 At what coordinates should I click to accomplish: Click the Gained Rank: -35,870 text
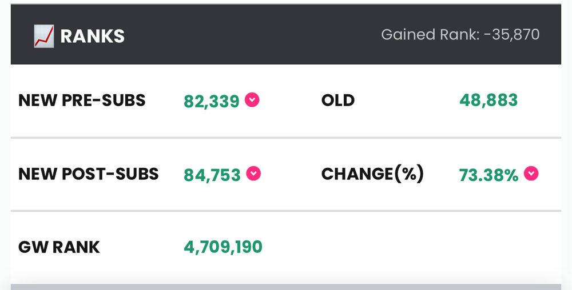pos(460,35)
